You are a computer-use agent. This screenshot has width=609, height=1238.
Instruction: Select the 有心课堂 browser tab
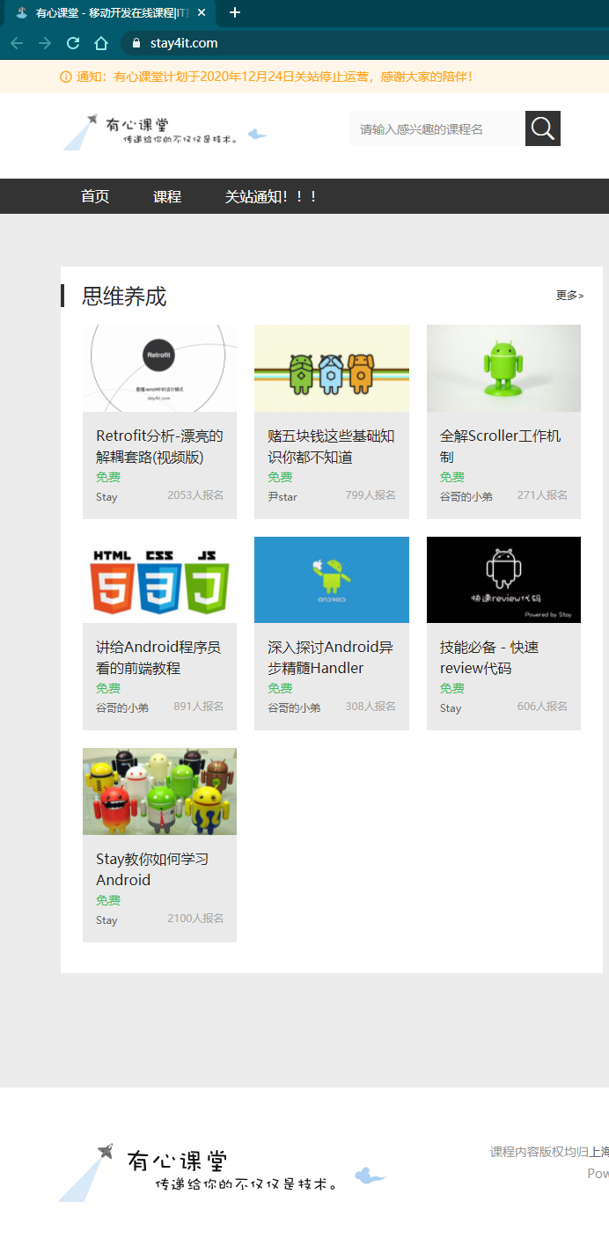click(x=110, y=13)
